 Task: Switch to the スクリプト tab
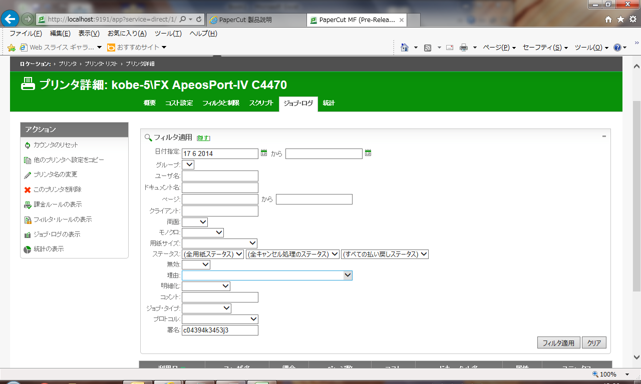click(261, 103)
